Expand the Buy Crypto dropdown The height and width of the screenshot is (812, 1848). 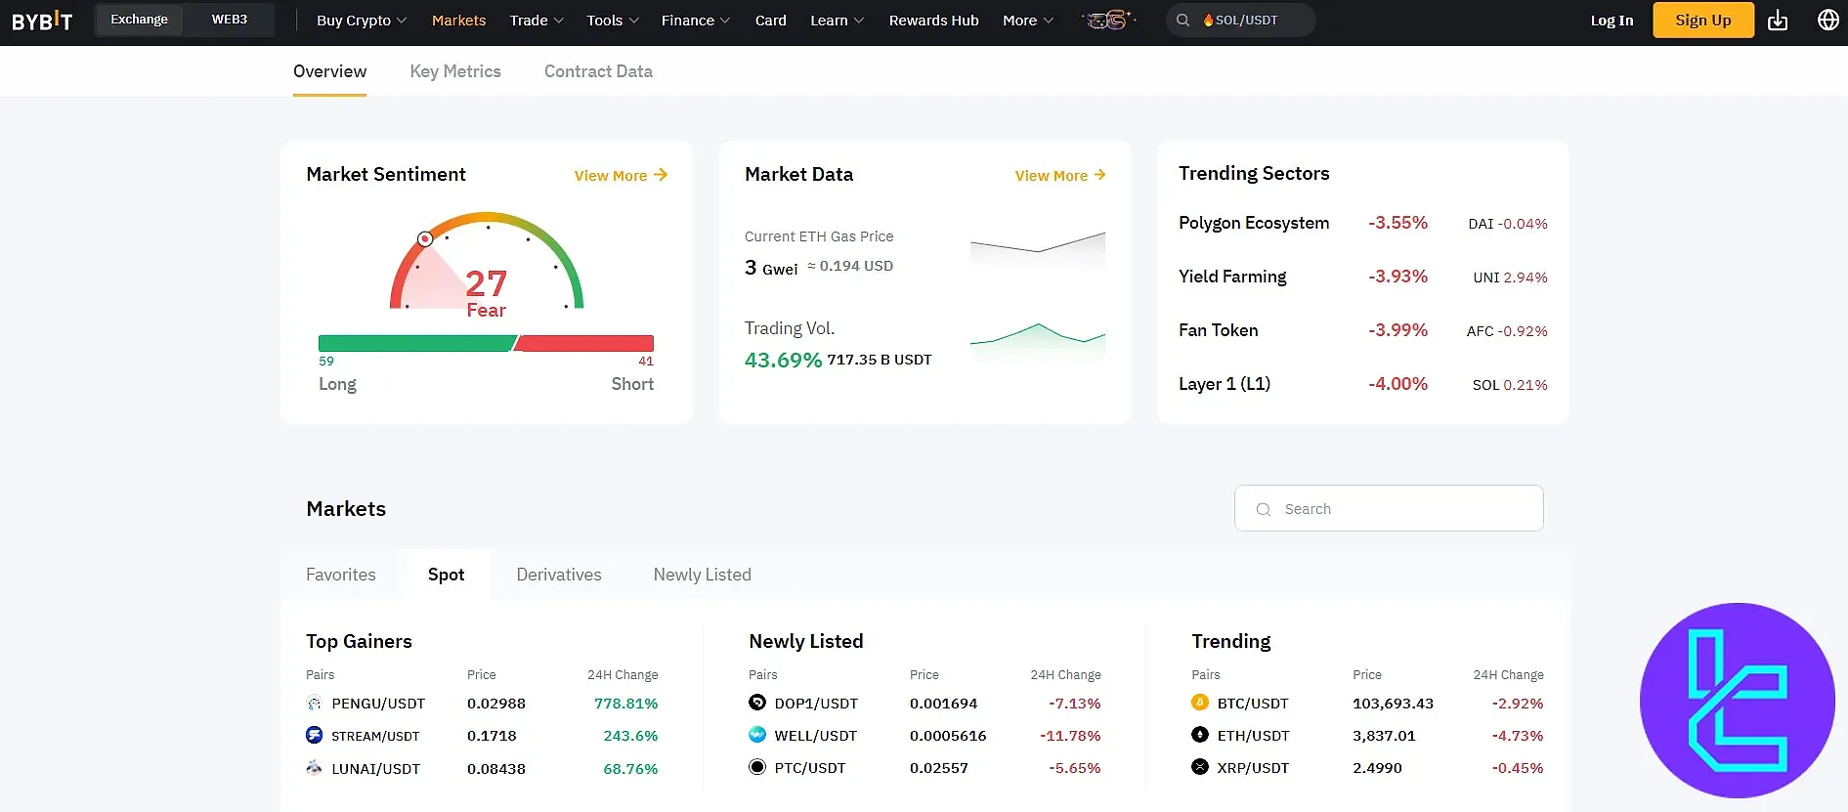coord(361,21)
